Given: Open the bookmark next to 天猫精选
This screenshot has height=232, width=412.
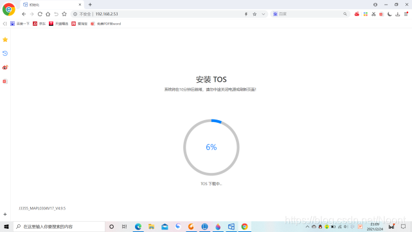Looking at the screenshot, I should pos(79,24).
